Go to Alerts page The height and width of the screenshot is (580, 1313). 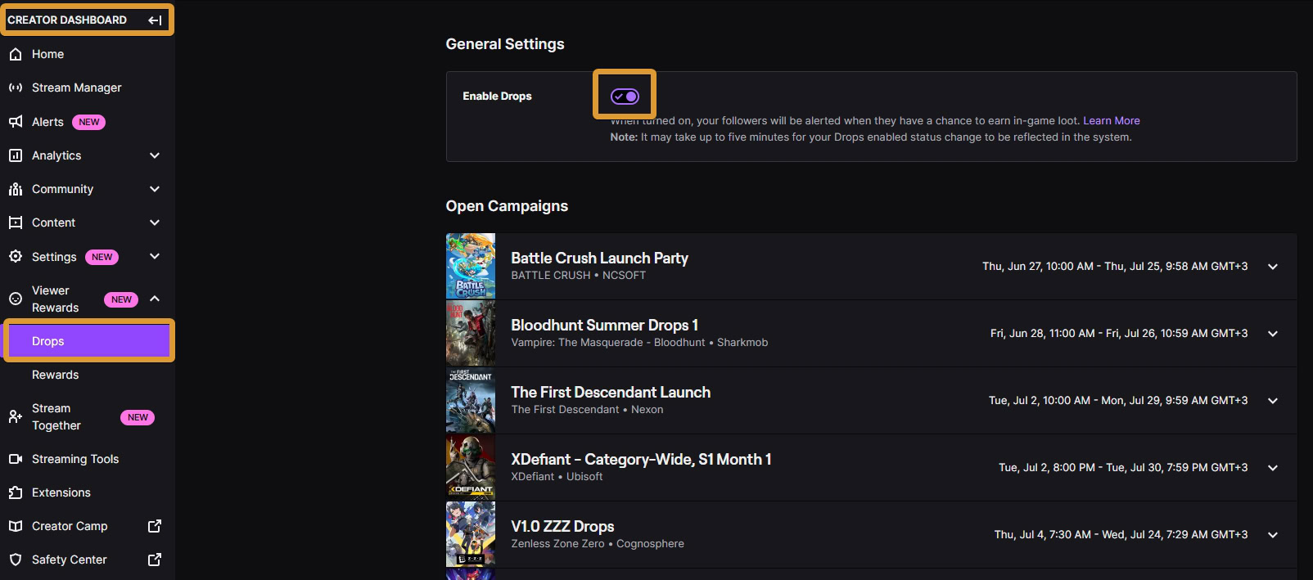(x=88, y=122)
